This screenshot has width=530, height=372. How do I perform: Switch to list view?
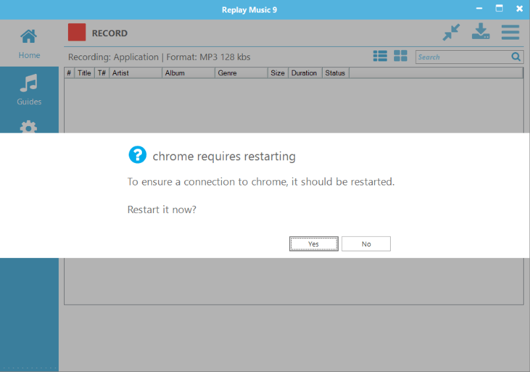click(380, 56)
